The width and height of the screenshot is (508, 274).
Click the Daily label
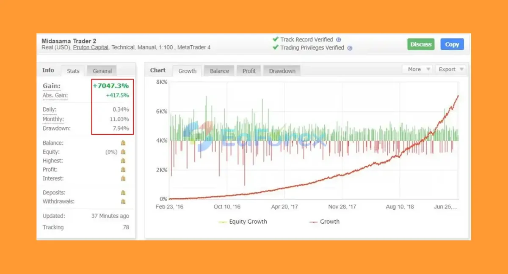50,110
